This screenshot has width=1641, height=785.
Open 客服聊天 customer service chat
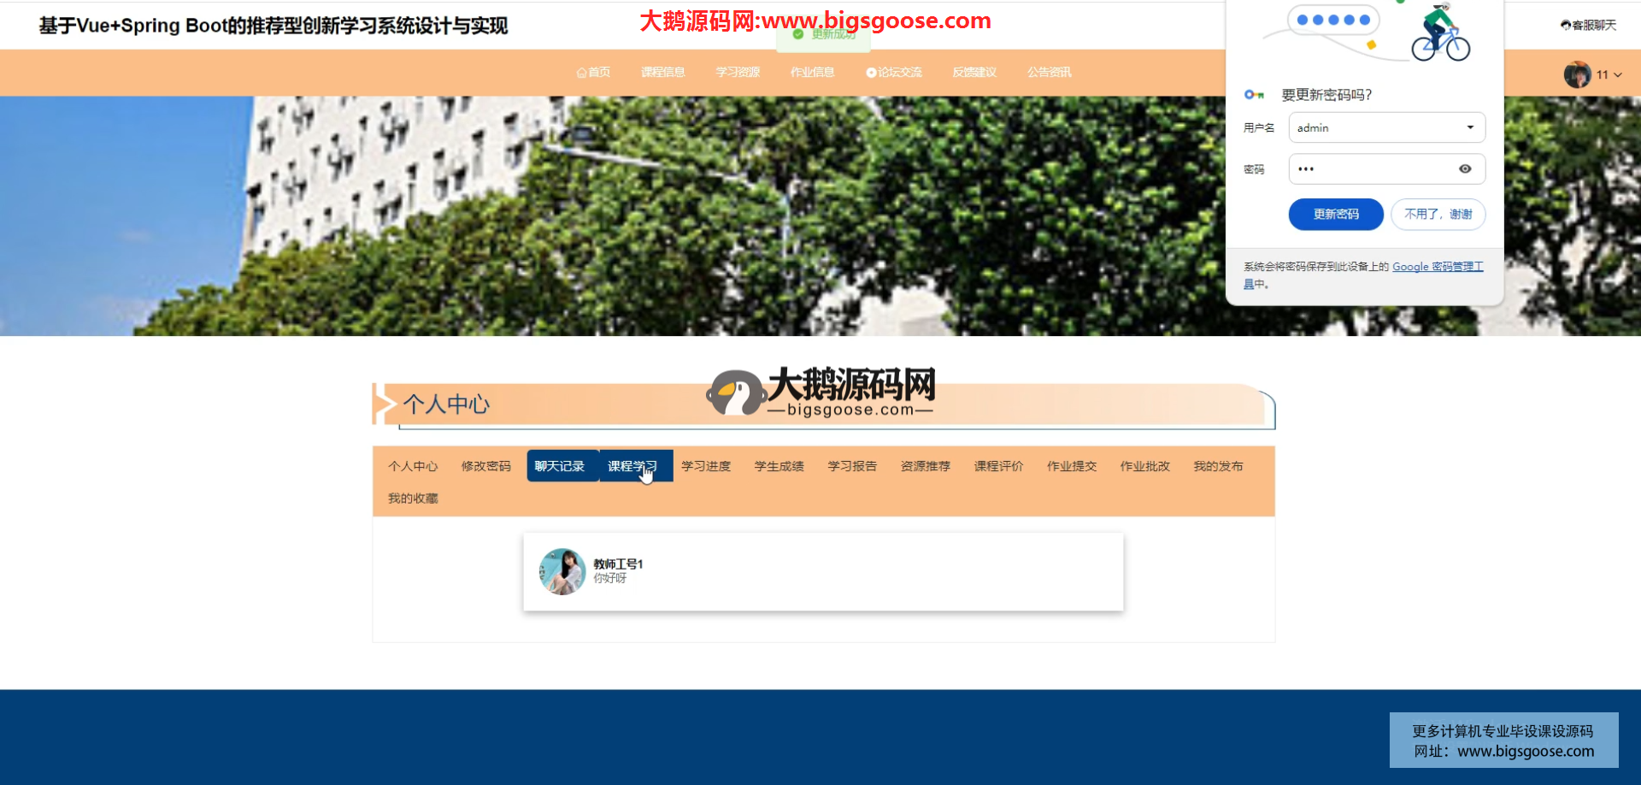point(1588,26)
